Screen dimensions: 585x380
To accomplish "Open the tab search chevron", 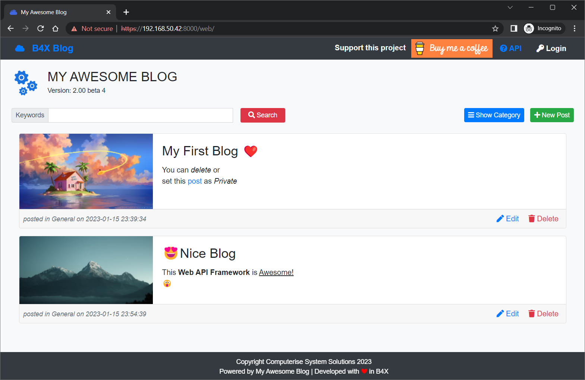I will pos(510,7).
